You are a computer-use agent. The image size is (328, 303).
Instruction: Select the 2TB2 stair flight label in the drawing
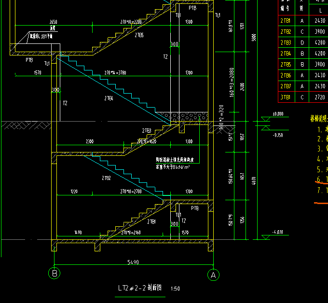pyautogui.click(x=106, y=178)
